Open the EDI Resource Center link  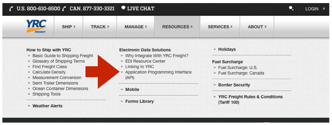point(145,61)
